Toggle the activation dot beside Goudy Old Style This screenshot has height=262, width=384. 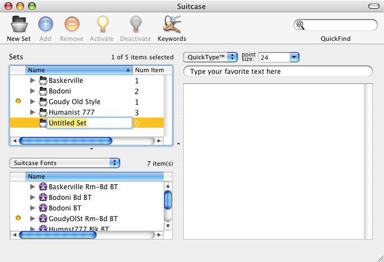pyautogui.click(x=18, y=101)
